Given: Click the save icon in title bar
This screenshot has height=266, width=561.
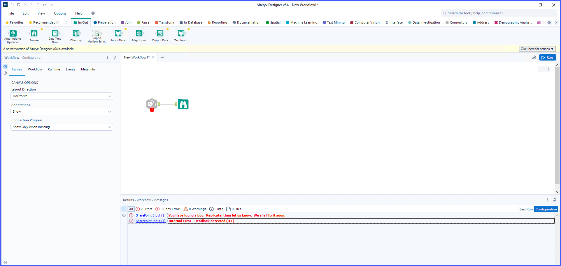Looking at the screenshot, I should [19, 5].
